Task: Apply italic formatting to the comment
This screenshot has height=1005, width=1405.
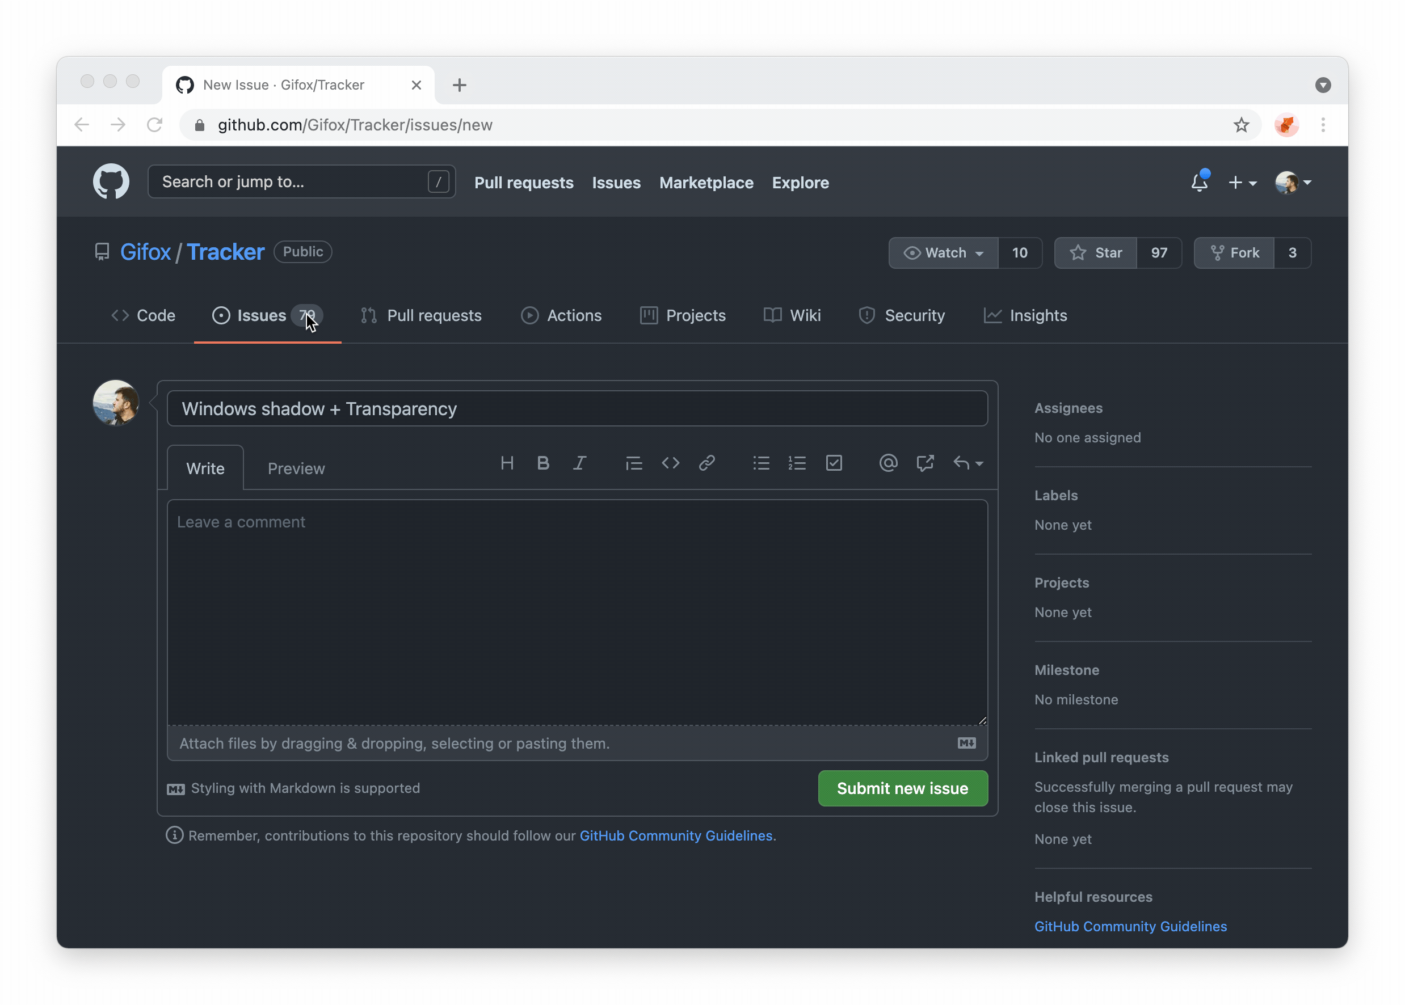Action: (579, 463)
